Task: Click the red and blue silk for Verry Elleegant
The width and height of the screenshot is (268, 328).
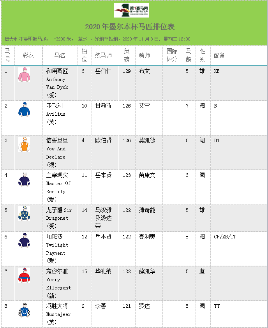Action: click(x=24, y=275)
